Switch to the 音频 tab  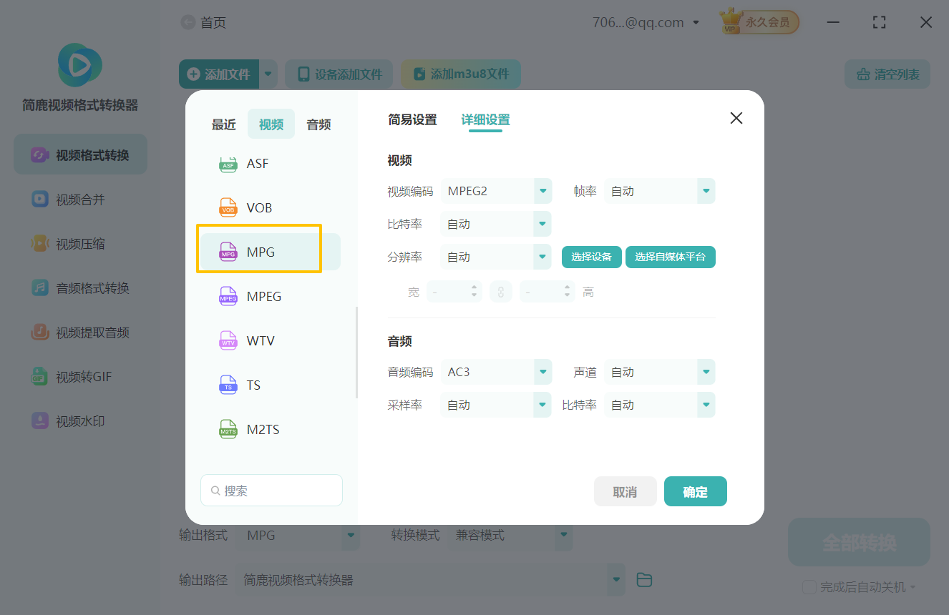[x=318, y=124]
